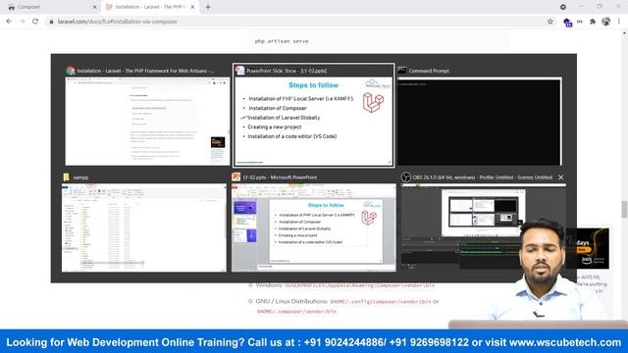The height and width of the screenshot is (353, 628).
Task: Click the PowerPoint Slide Show title icon
Action: 239,71
